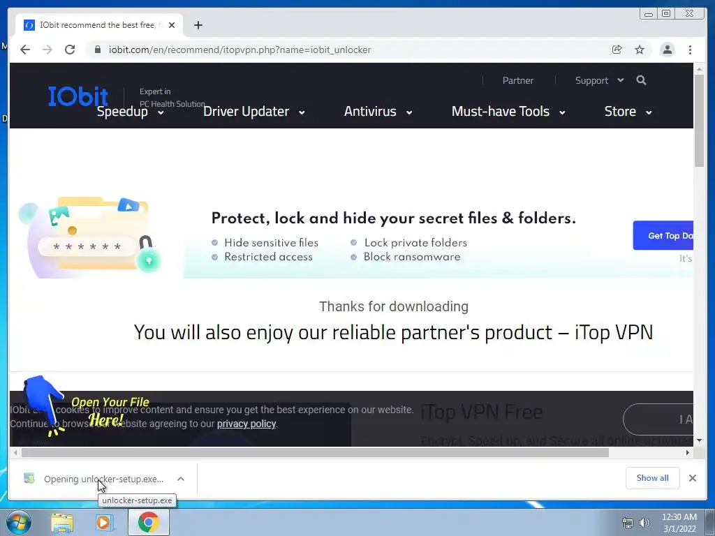The height and width of the screenshot is (536, 715).
Task: Open a new browser tab
Action: point(198,25)
